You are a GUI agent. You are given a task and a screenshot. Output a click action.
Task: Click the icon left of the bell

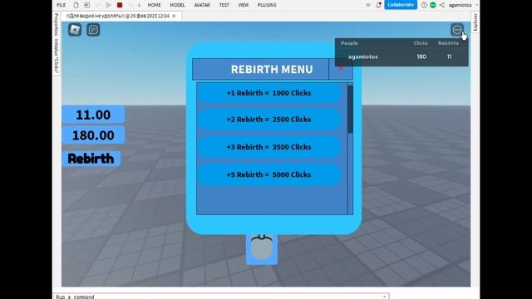tap(368, 5)
